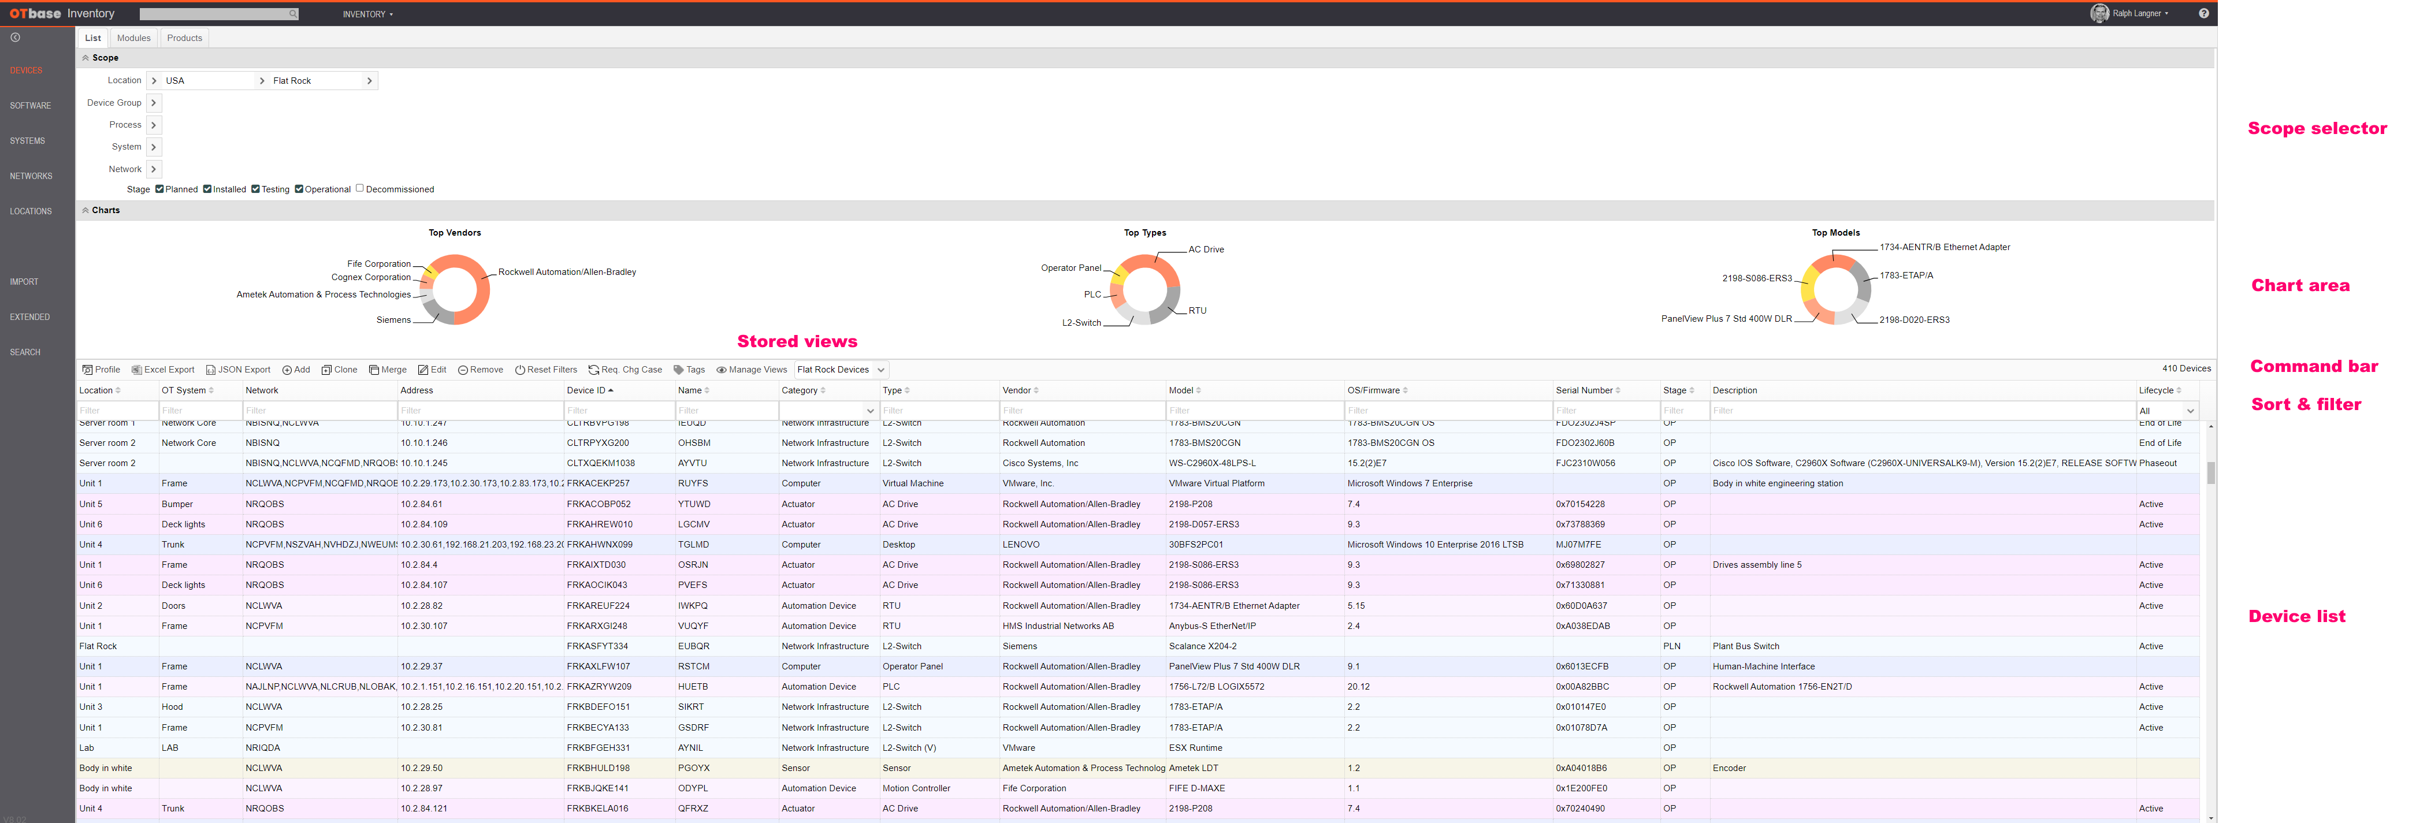Open Manage Views
This screenshot has height=823, width=2416.
click(x=751, y=370)
